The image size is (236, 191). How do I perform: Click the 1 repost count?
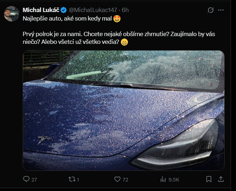78,180
